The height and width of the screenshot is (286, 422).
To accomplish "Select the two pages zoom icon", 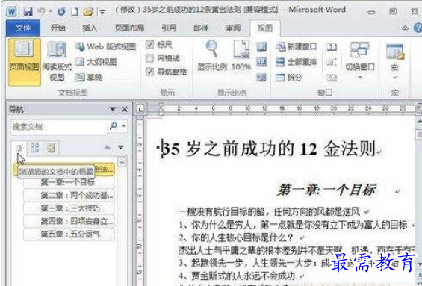I will [261, 62].
